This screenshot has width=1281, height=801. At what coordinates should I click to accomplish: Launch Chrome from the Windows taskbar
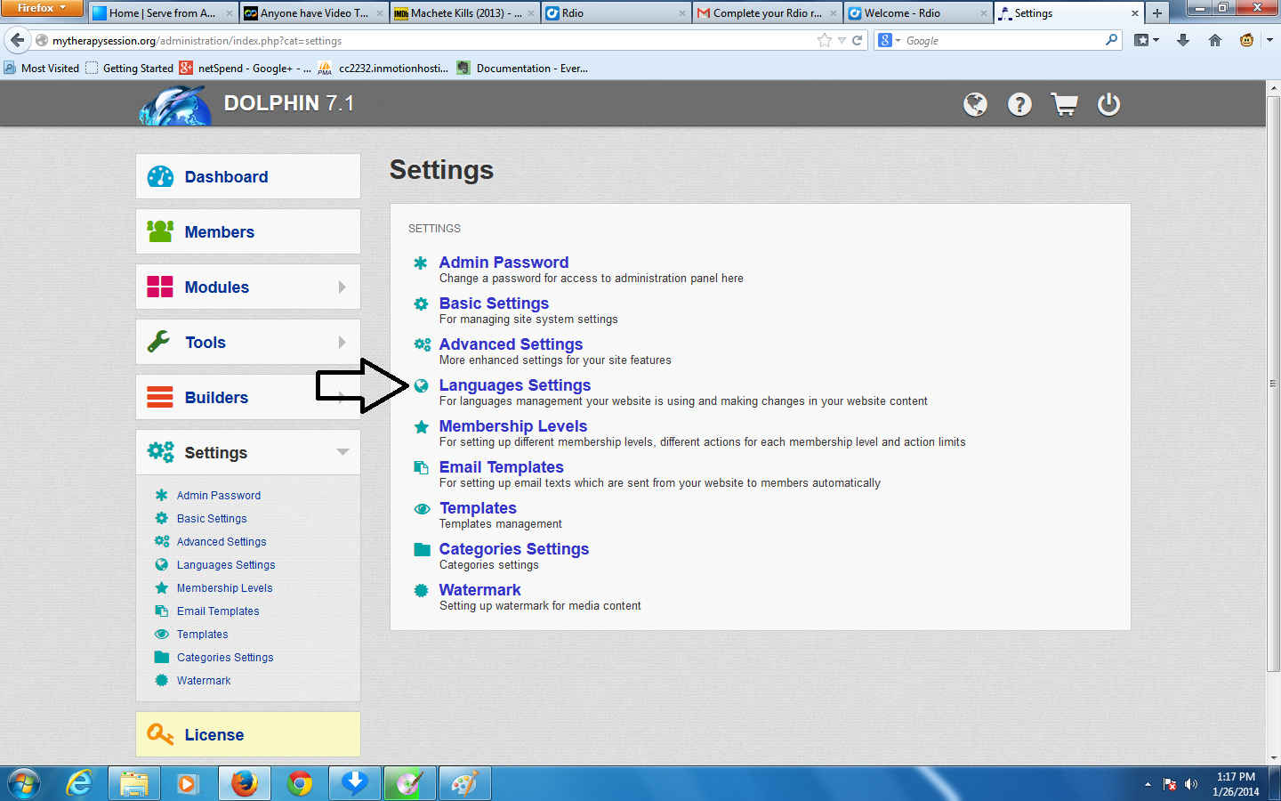click(x=300, y=783)
